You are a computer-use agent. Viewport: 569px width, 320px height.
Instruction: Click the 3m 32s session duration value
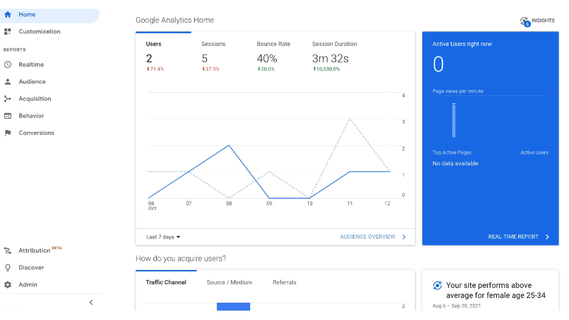[330, 59]
